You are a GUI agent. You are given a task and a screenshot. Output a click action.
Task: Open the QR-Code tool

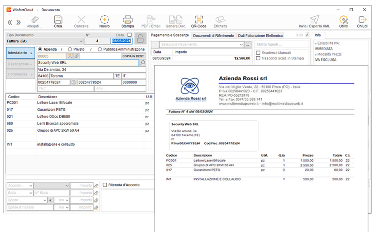click(x=198, y=22)
